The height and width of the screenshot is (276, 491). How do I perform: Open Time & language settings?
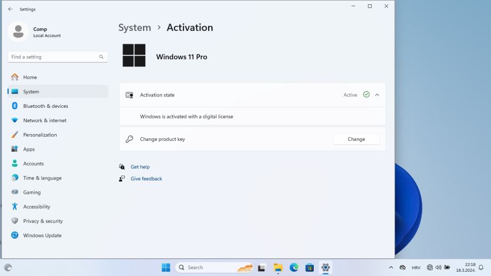point(58,178)
